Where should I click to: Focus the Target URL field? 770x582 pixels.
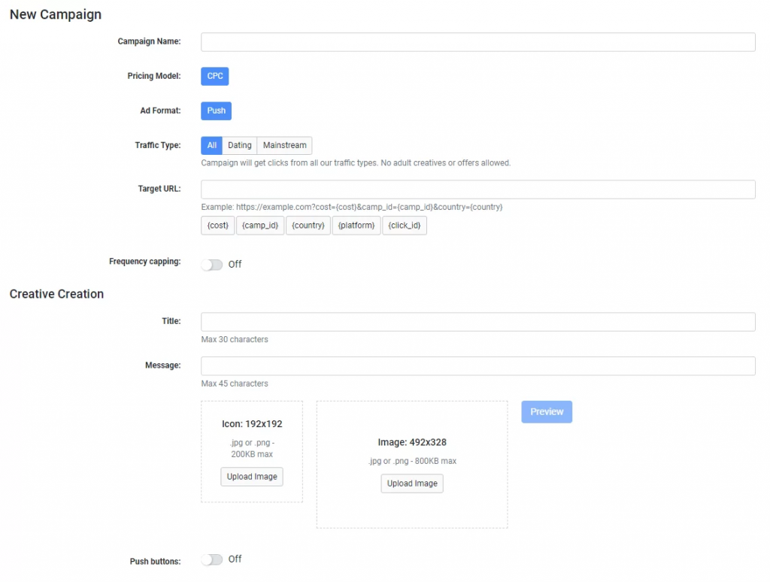tap(477, 189)
